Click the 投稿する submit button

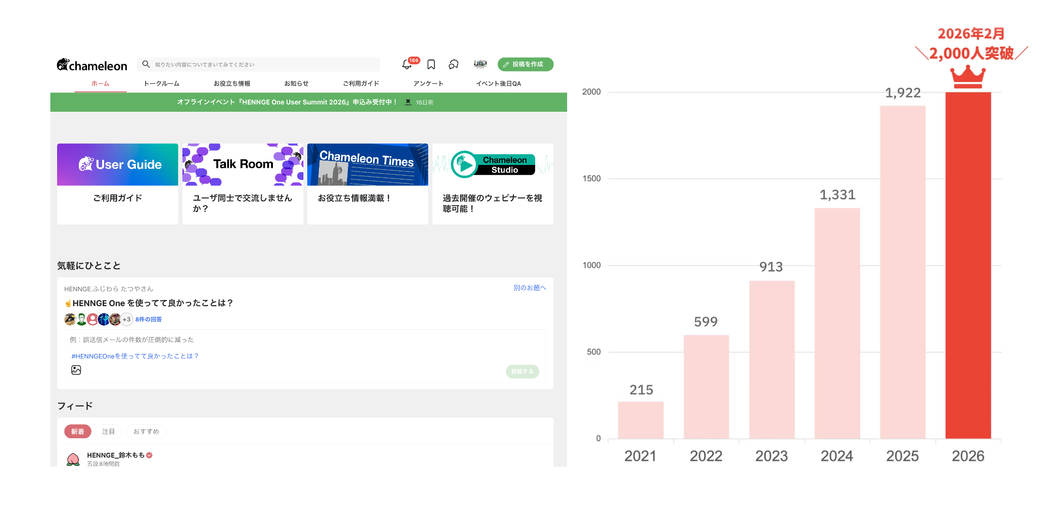[x=522, y=371]
